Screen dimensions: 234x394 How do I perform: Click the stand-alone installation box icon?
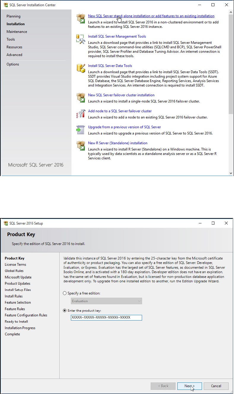click(x=81, y=18)
